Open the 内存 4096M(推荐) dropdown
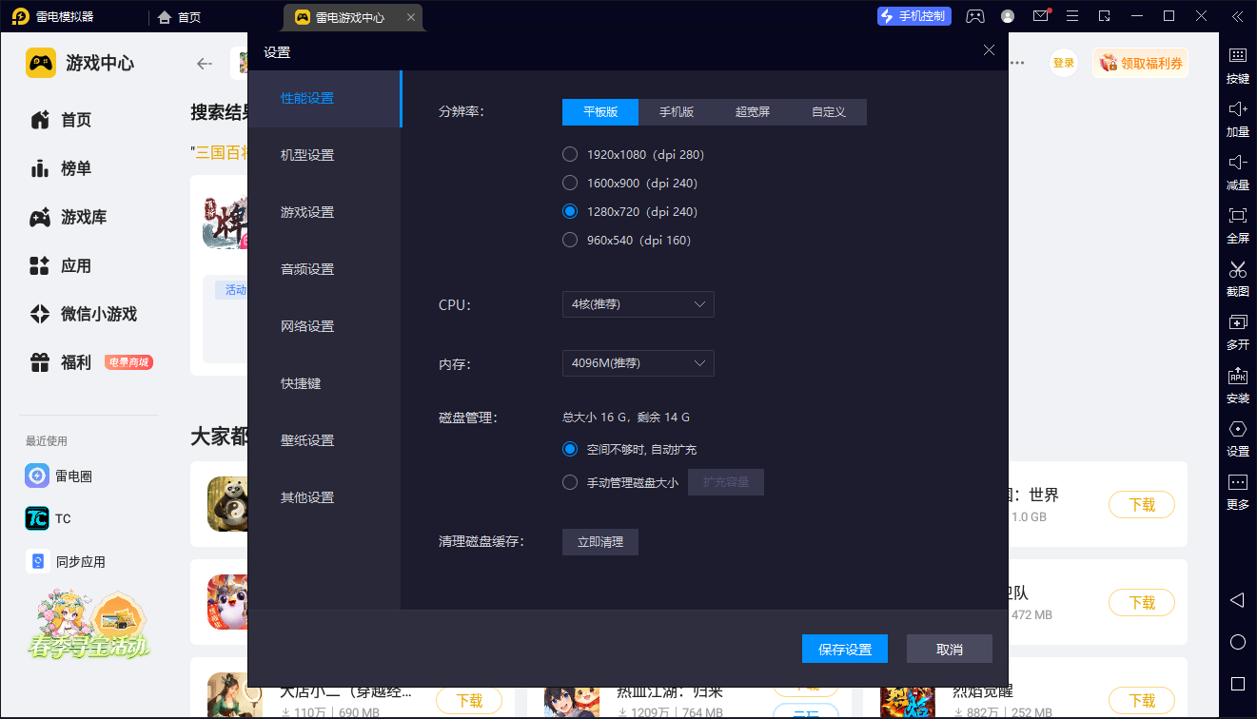Viewport: 1257px width, 719px height. coord(638,363)
